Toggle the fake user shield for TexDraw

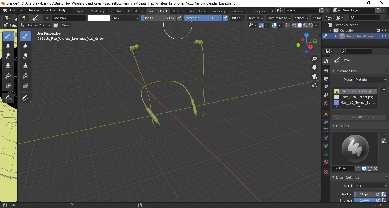point(364,169)
